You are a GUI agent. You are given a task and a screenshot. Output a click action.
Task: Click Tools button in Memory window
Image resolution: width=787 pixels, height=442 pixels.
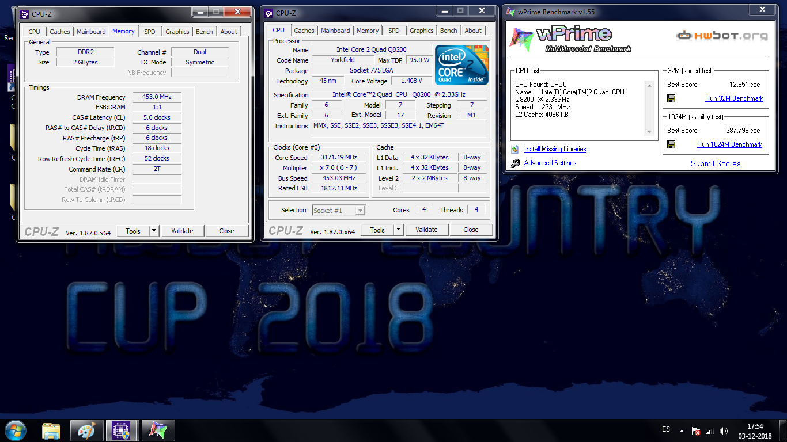click(x=133, y=231)
